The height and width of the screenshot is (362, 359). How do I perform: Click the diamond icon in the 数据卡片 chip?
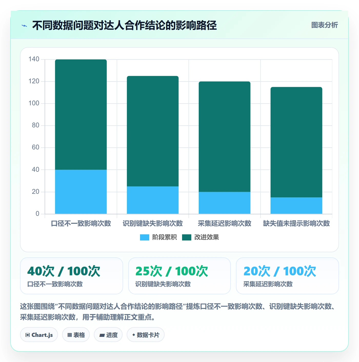(134, 335)
